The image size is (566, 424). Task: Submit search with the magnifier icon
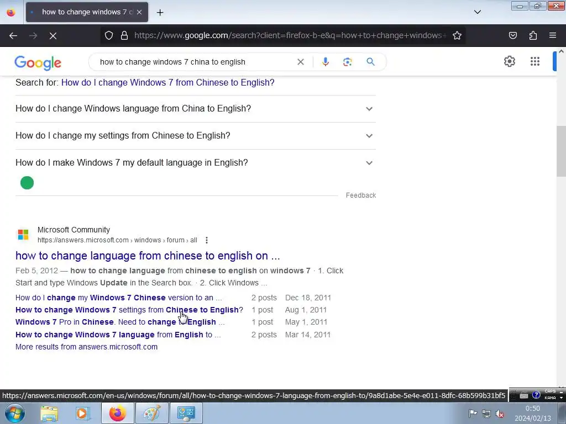pos(370,62)
